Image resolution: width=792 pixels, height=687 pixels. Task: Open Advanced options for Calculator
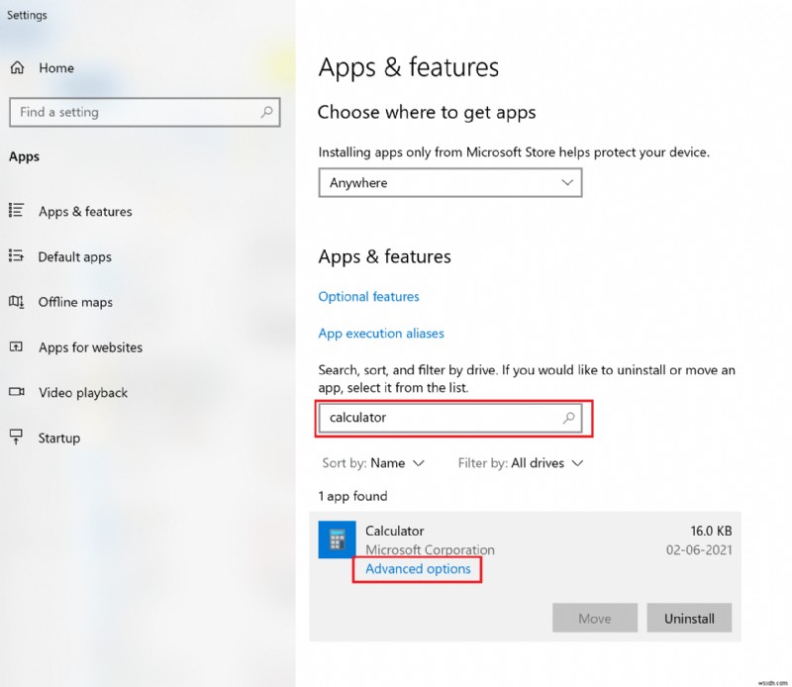coord(418,569)
